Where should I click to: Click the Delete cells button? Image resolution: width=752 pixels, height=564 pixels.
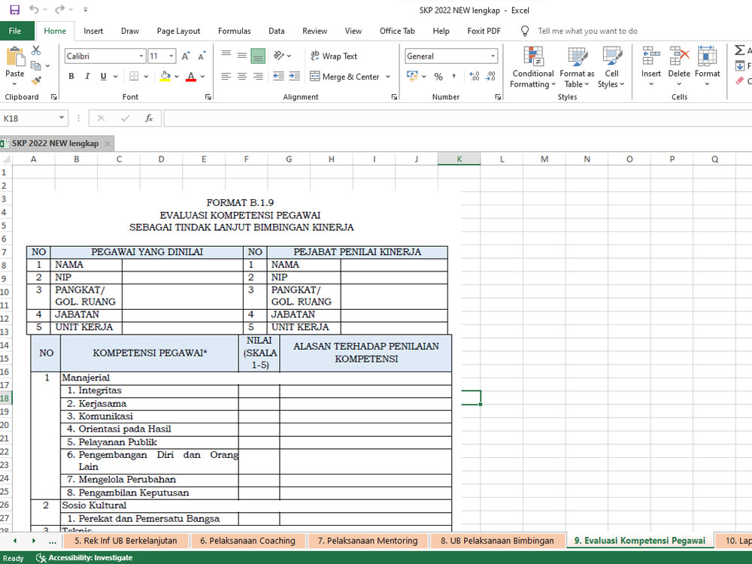click(x=679, y=67)
